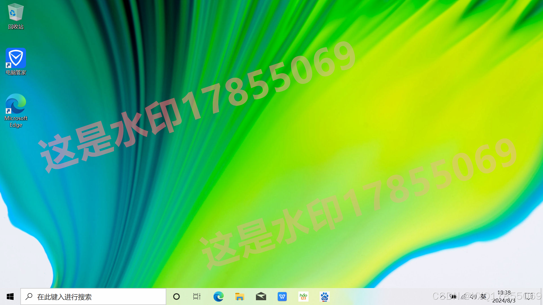Open the volume speaker tray icon

[473, 296]
